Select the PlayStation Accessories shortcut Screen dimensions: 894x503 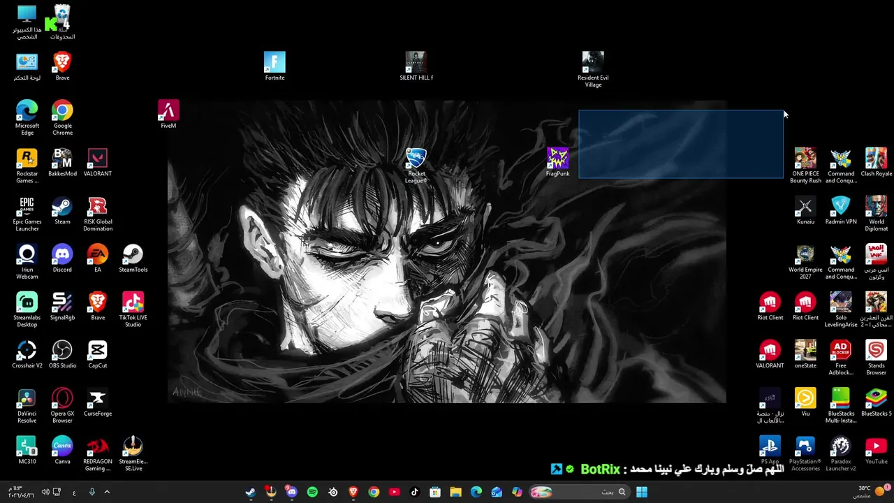pos(805,453)
